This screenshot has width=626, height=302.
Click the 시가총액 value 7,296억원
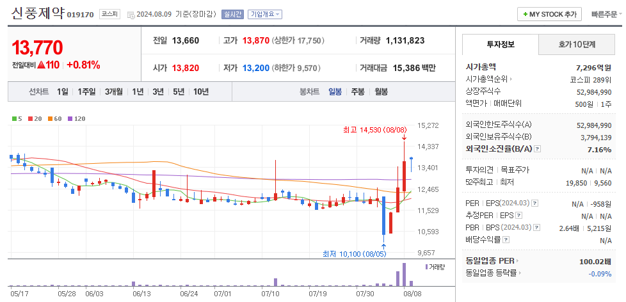coord(593,67)
